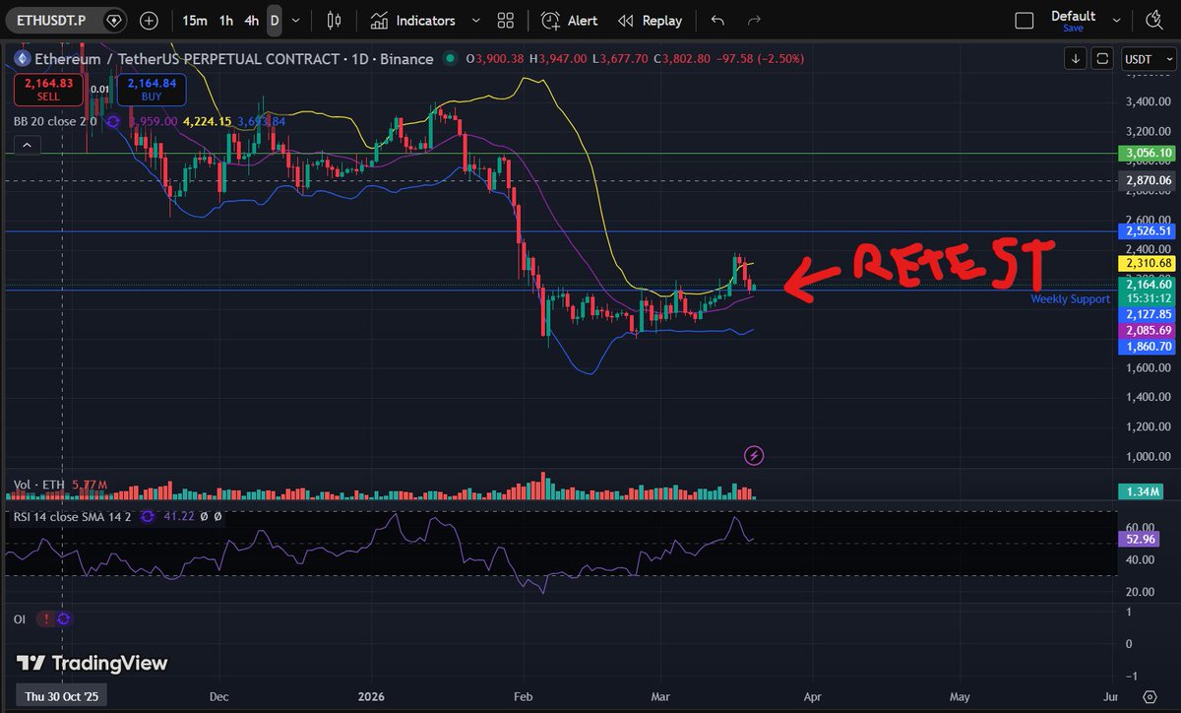Click the Ethereum logo in chart legend
Image resolution: width=1181 pixels, height=713 pixels.
coord(22,59)
